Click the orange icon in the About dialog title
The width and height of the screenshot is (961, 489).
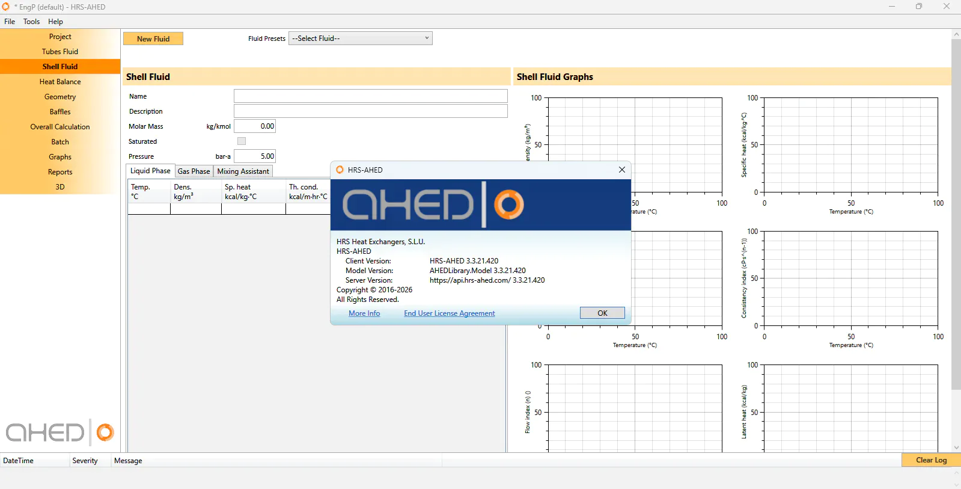pos(340,170)
